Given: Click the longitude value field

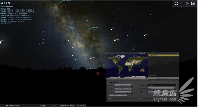Looking at the screenshot, I should (123, 89).
